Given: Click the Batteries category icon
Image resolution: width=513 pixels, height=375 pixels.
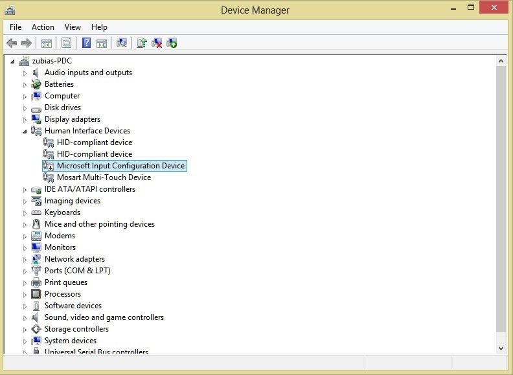Looking at the screenshot, I should click(36, 84).
